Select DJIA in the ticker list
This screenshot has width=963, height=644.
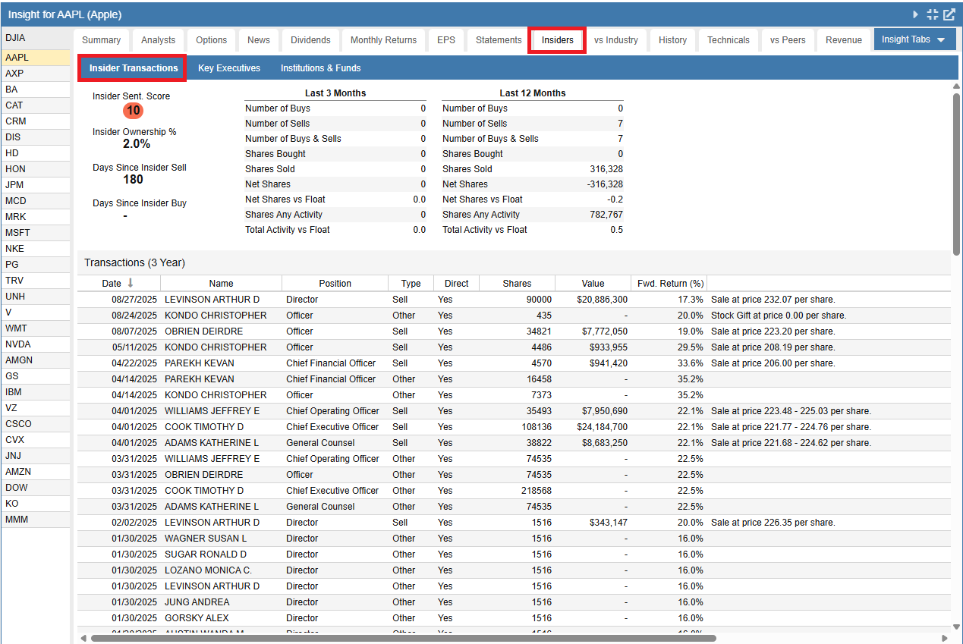36,37
